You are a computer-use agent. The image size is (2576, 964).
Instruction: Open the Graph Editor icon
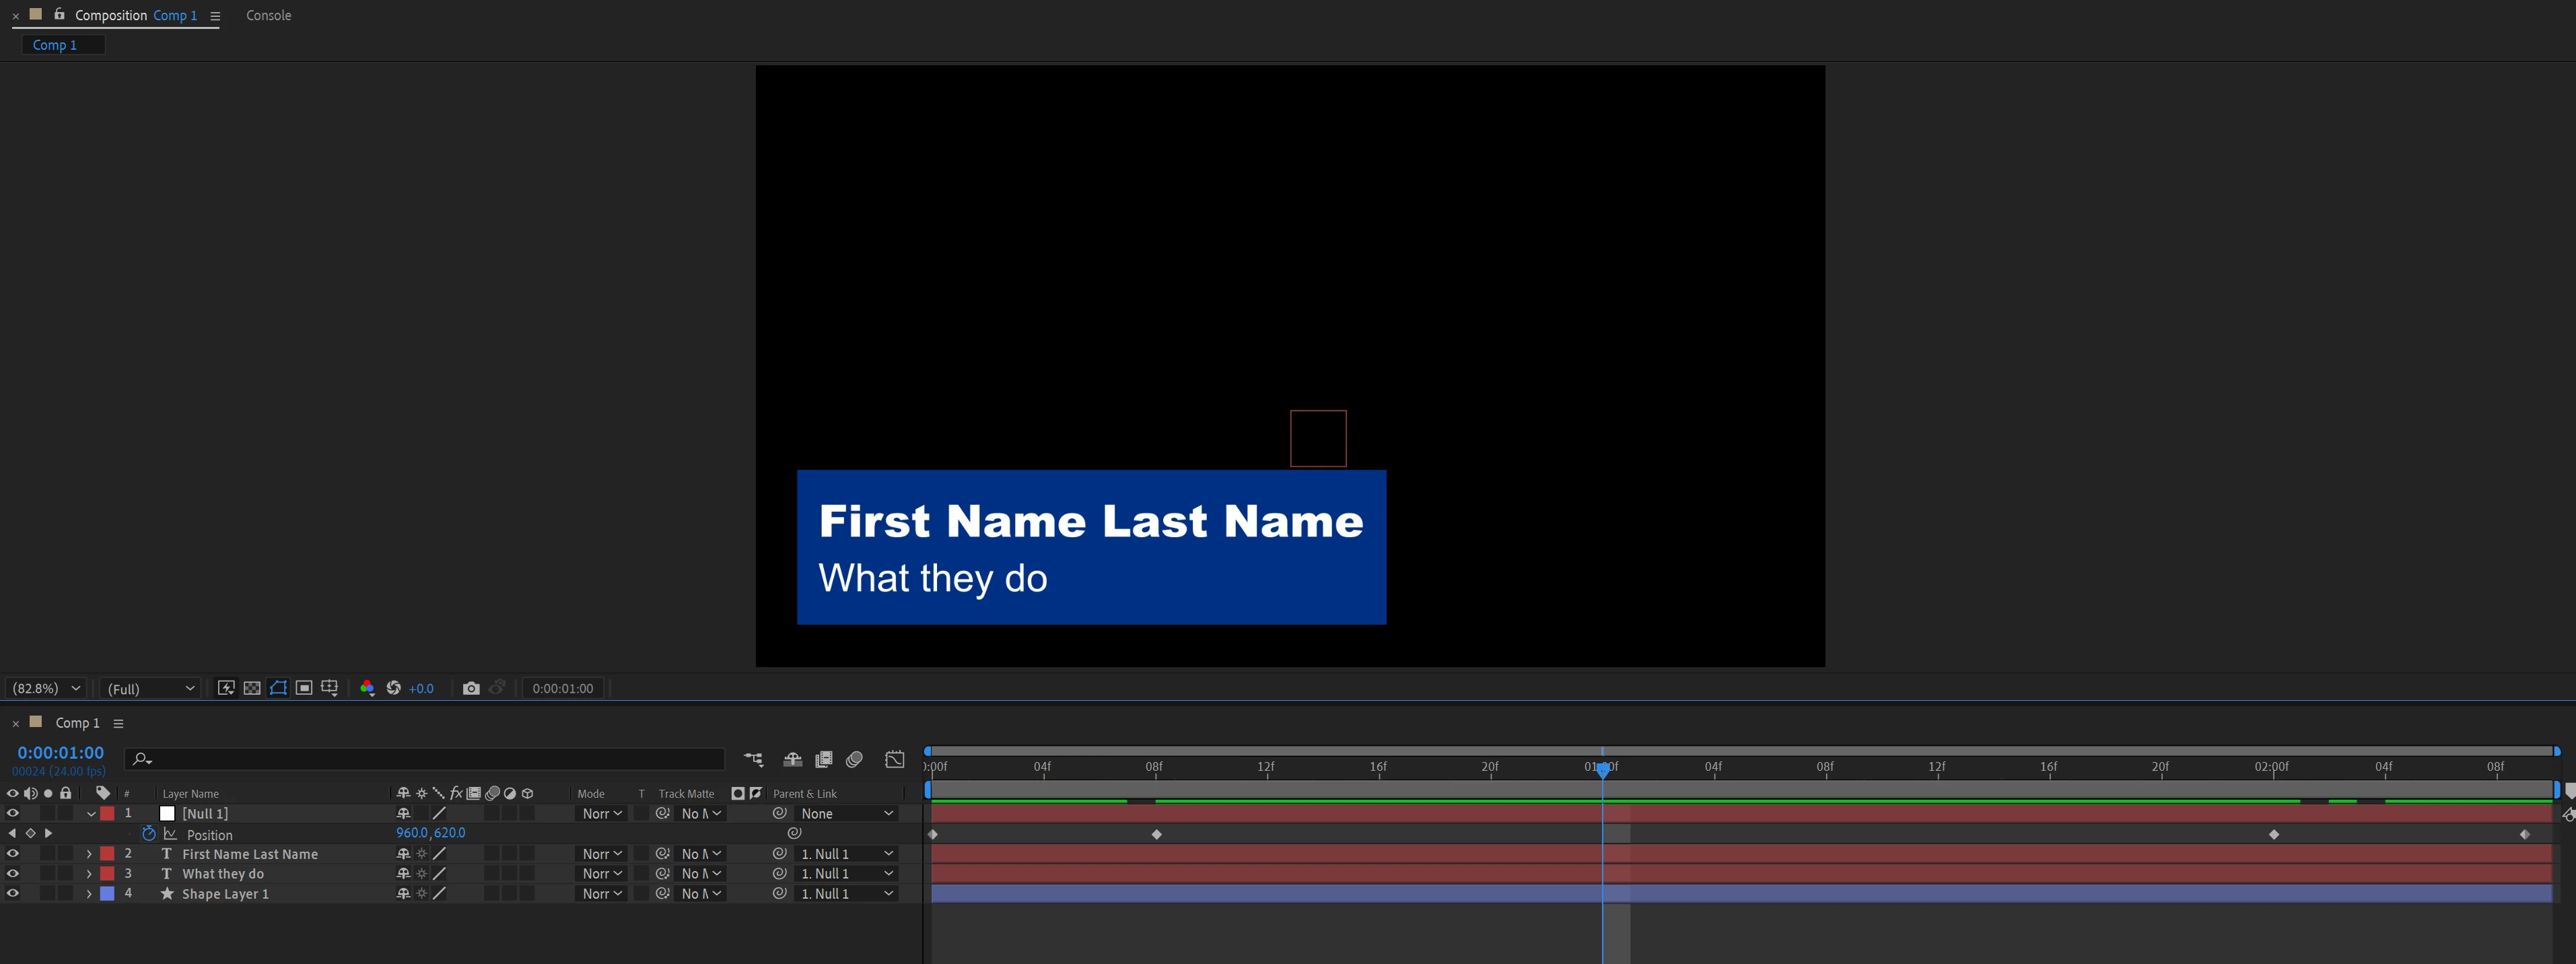895,760
